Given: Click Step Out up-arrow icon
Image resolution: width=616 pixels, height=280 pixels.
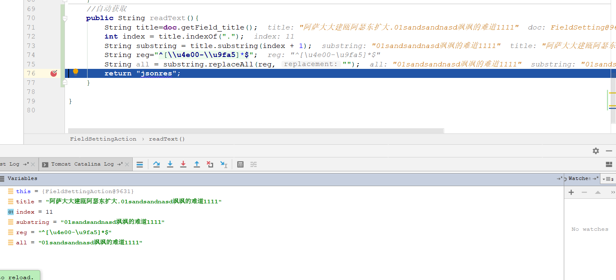Looking at the screenshot, I should pos(197,164).
